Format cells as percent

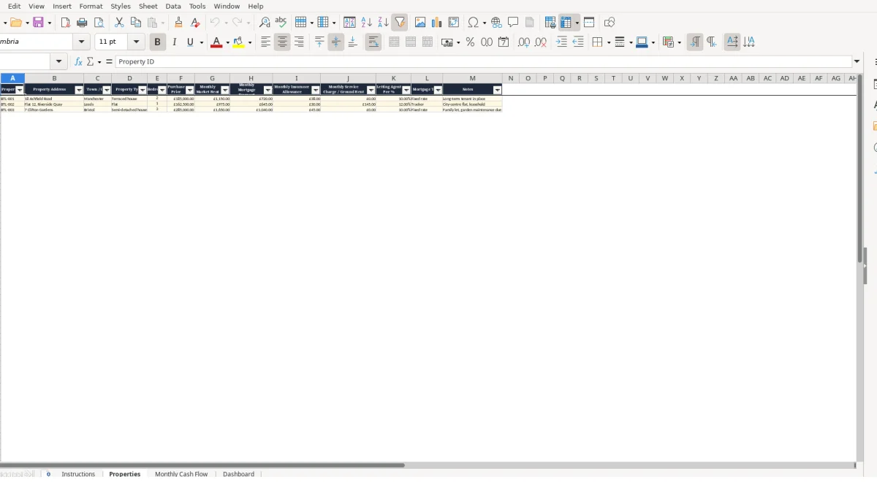point(470,42)
